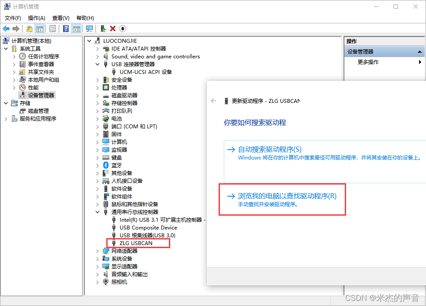Screen dimensions: 426x306
Task: Collapse the USB 连接器管理器 category
Action: [97, 64]
